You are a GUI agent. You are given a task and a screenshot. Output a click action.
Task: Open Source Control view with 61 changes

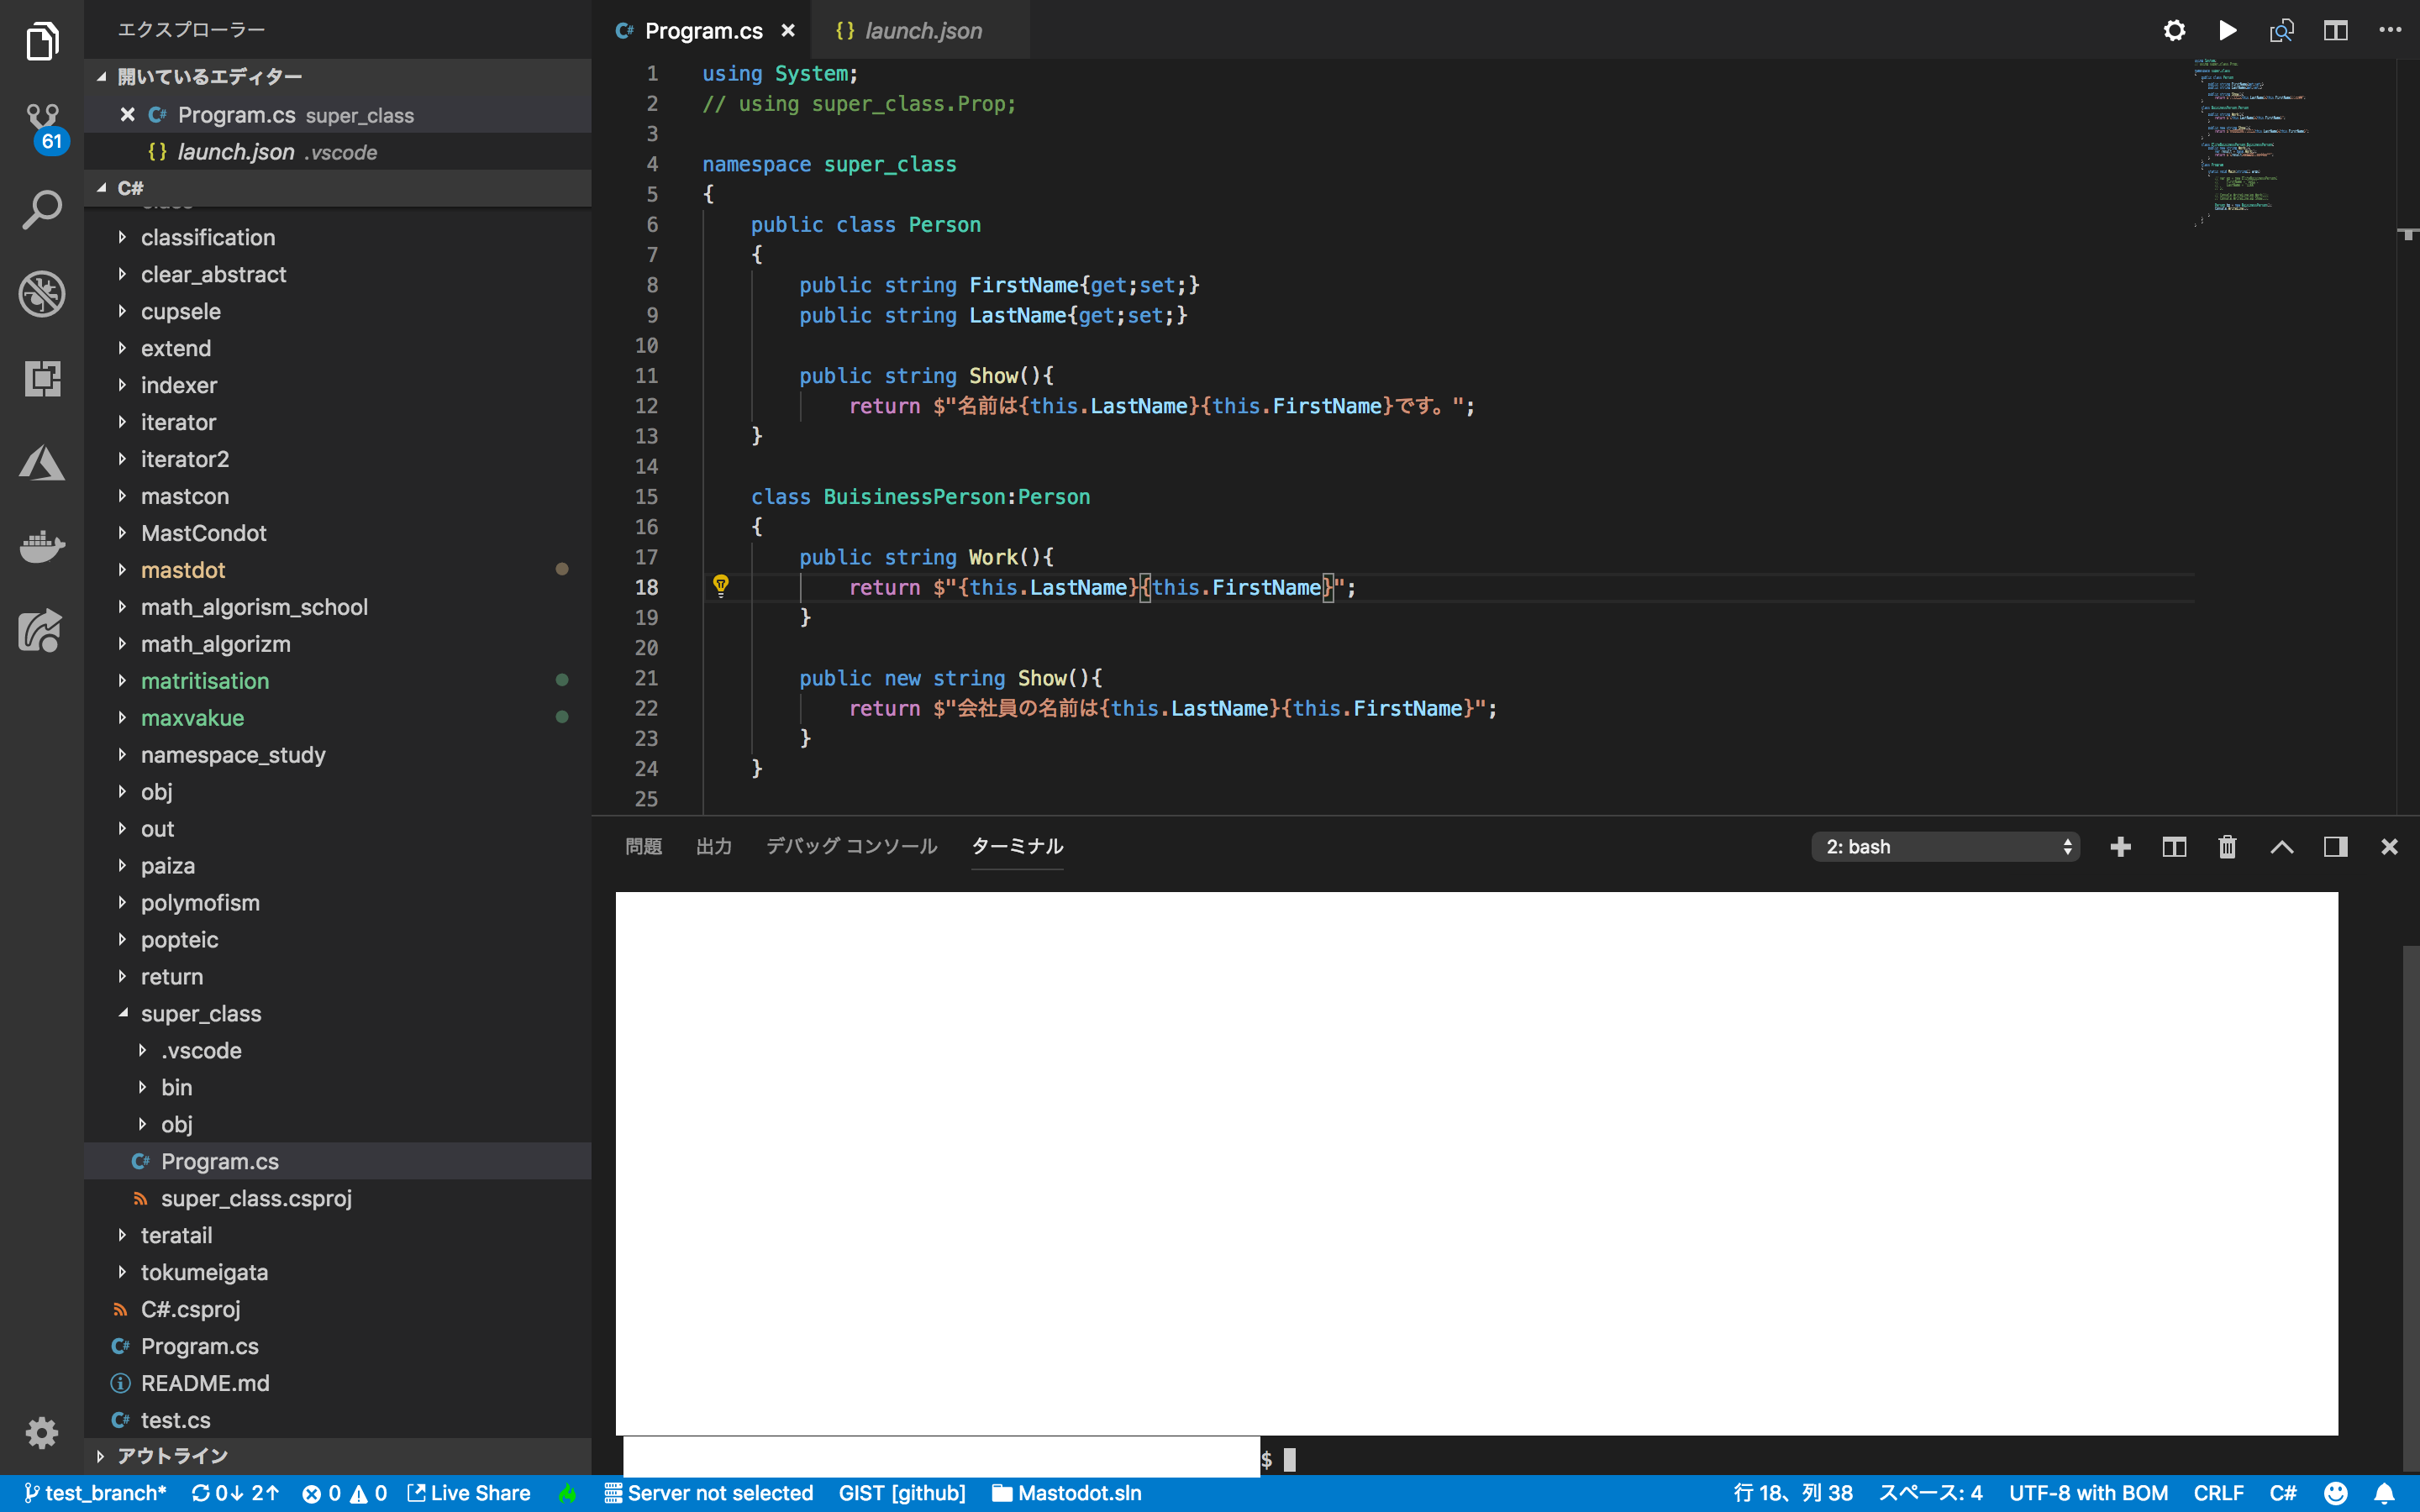click(x=42, y=127)
